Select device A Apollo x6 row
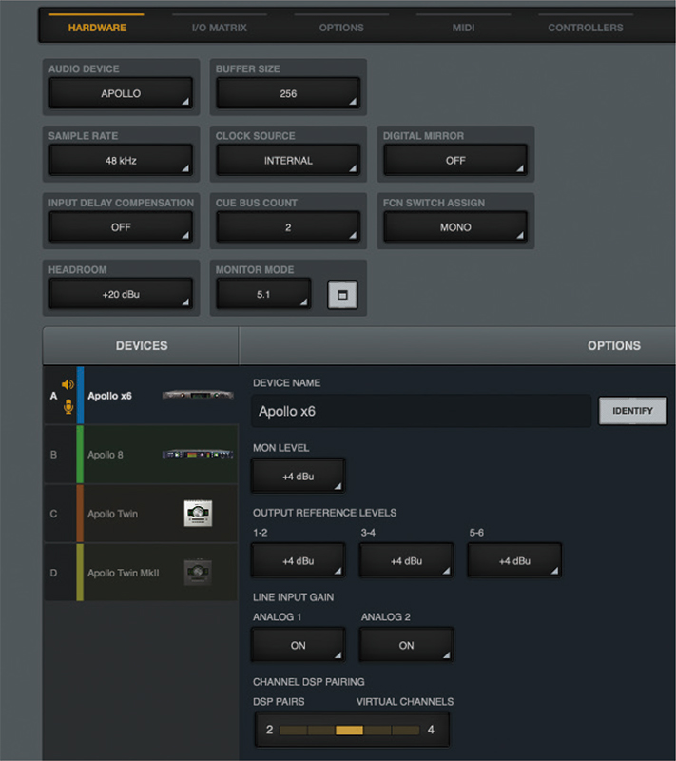Screen dimensions: 676x761 pos(141,396)
